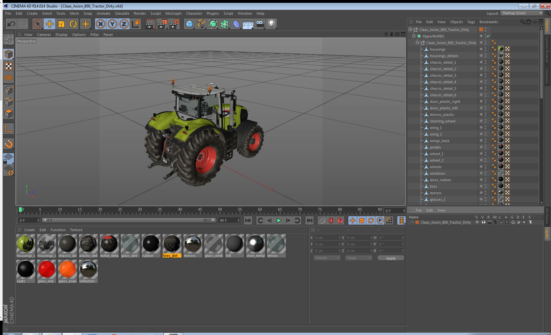Screen dimensions: 551x335
Task: Toggle X axis lock
Action: 101,24
